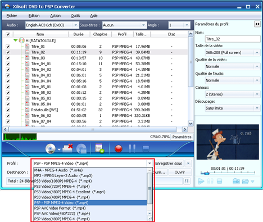Stop the preview player
Screen dimensions: 263x222
pos(219,182)
